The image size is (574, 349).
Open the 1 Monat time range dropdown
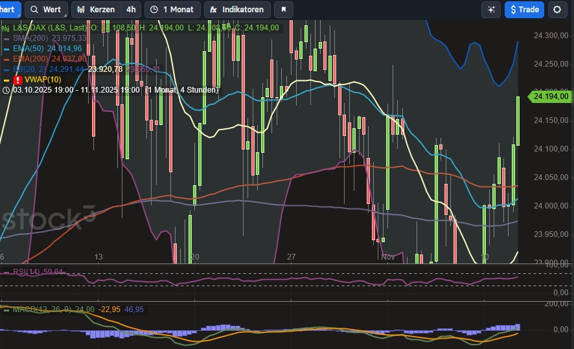pyautogui.click(x=172, y=10)
